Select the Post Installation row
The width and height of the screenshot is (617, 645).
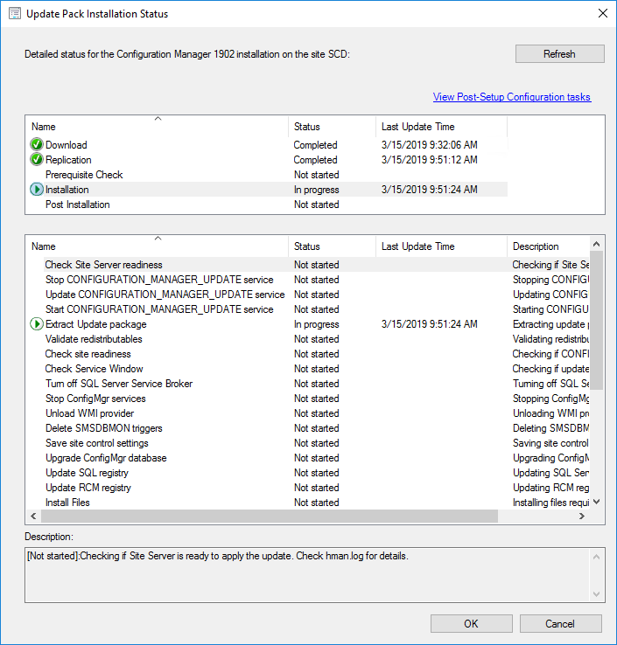coord(267,204)
